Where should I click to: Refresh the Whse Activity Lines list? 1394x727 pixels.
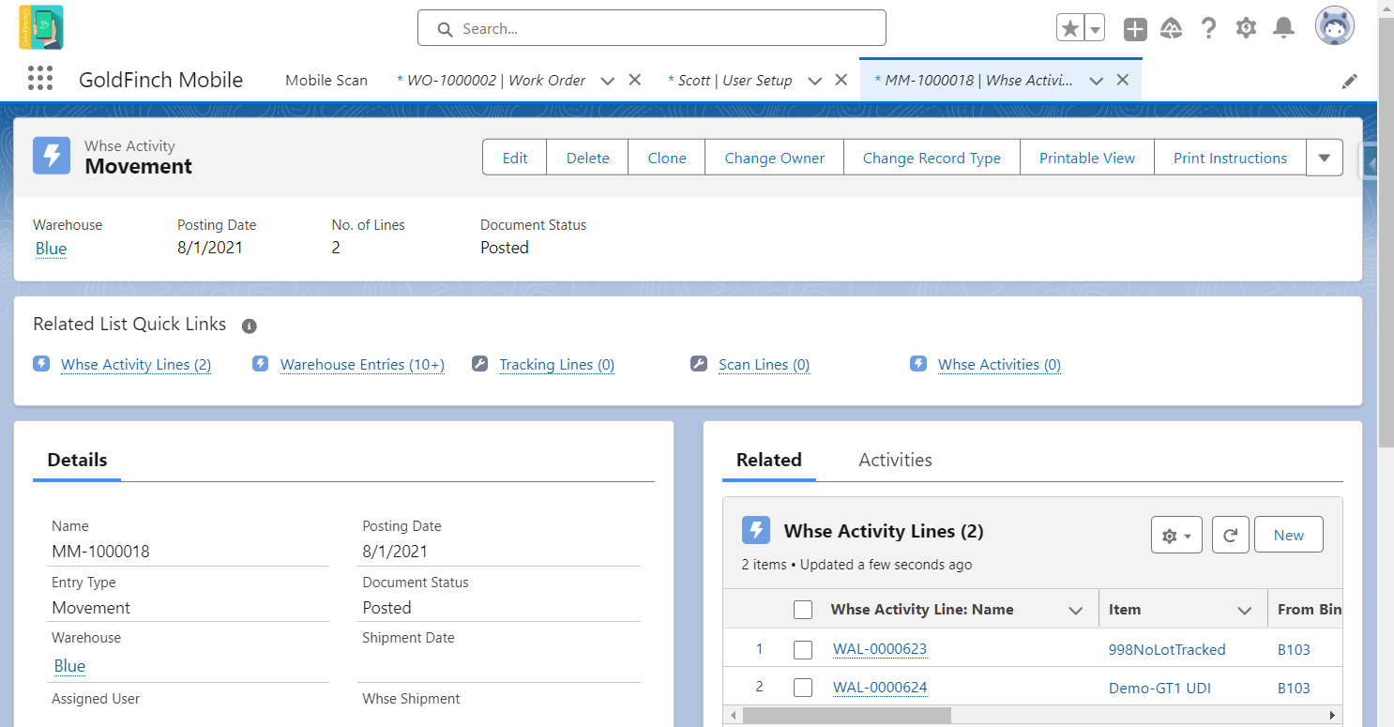[x=1230, y=535]
